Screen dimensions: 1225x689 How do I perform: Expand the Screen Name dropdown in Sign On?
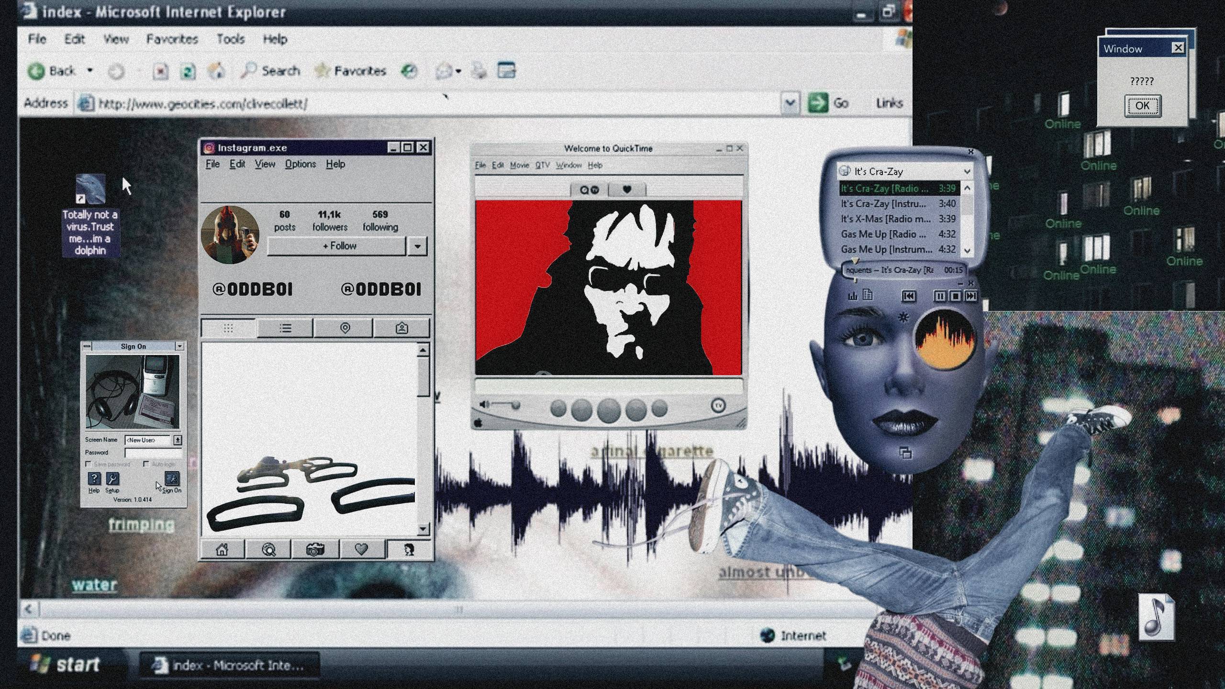click(x=178, y=440)
